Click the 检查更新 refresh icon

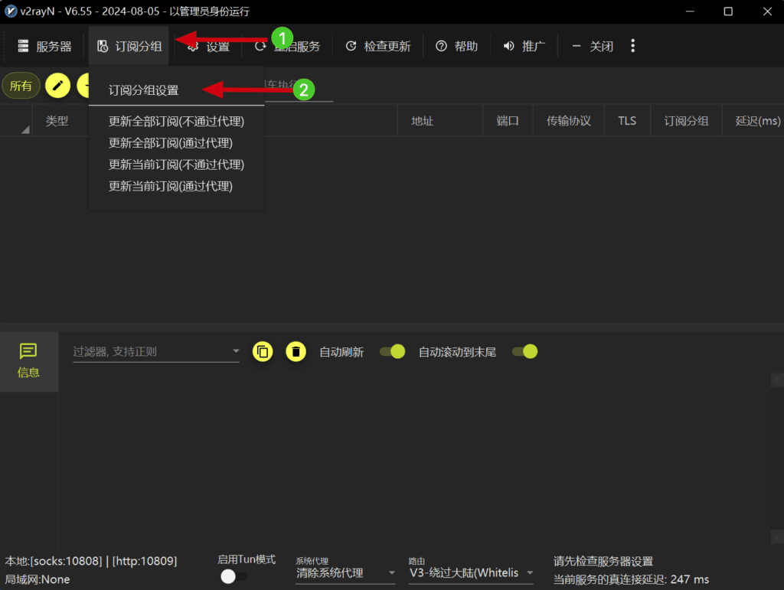click(x=351, y=47)
